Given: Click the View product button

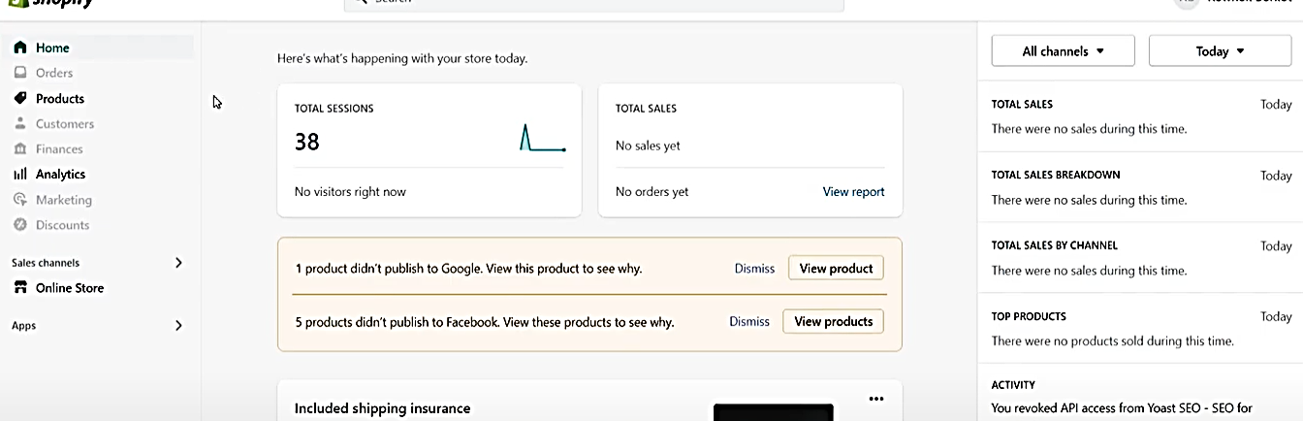Looking at the screenshot, I should tap(836, 269).
